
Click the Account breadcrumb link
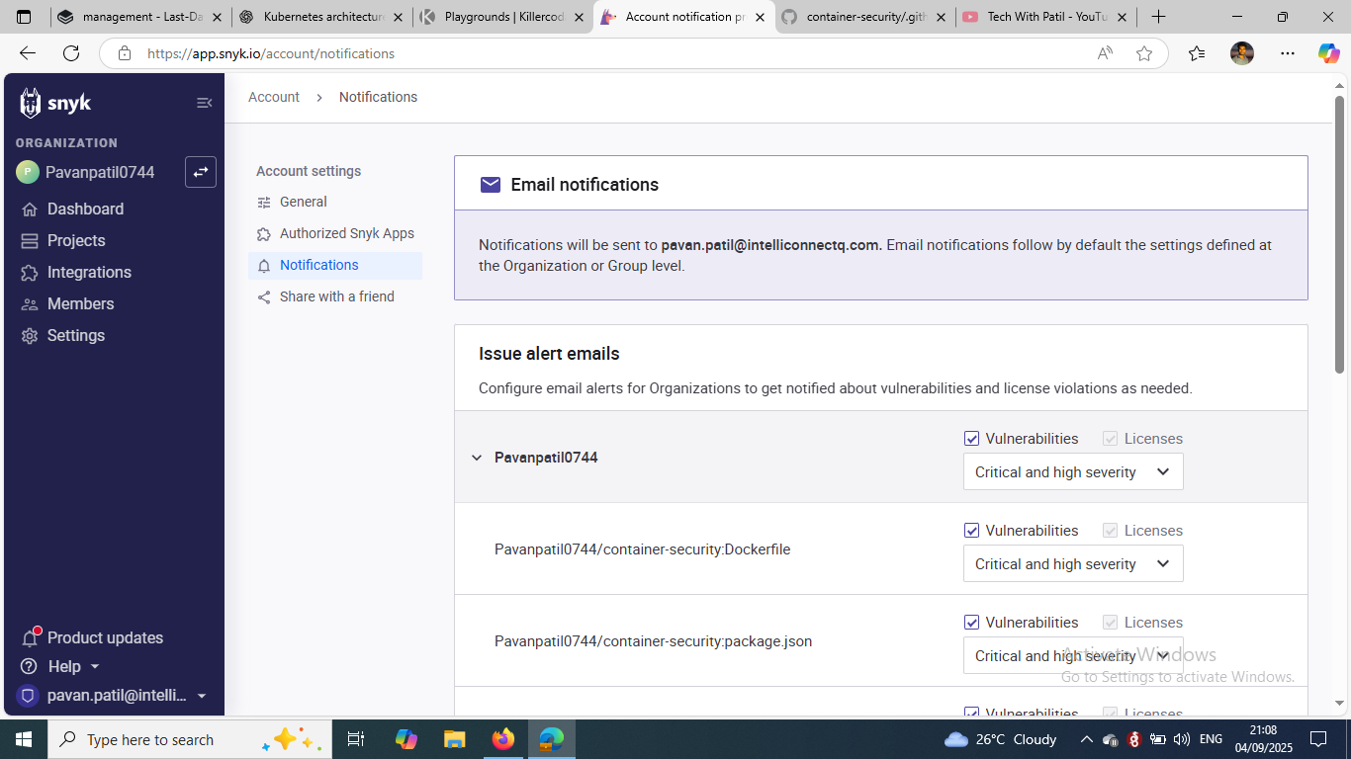point(274,97)
